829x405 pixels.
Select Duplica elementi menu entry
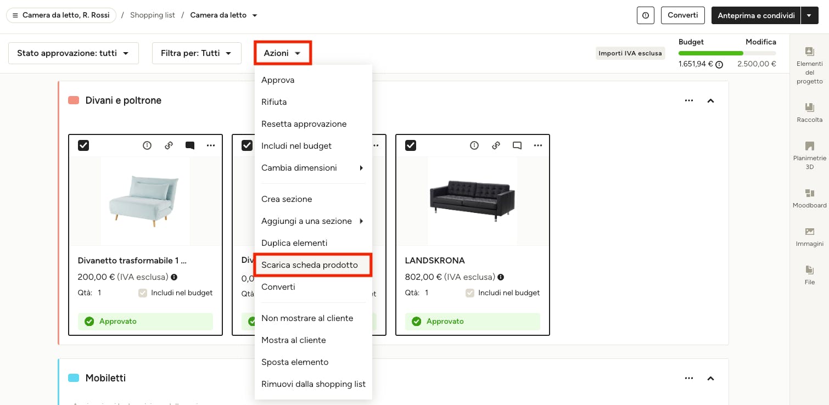coord(313,243)
